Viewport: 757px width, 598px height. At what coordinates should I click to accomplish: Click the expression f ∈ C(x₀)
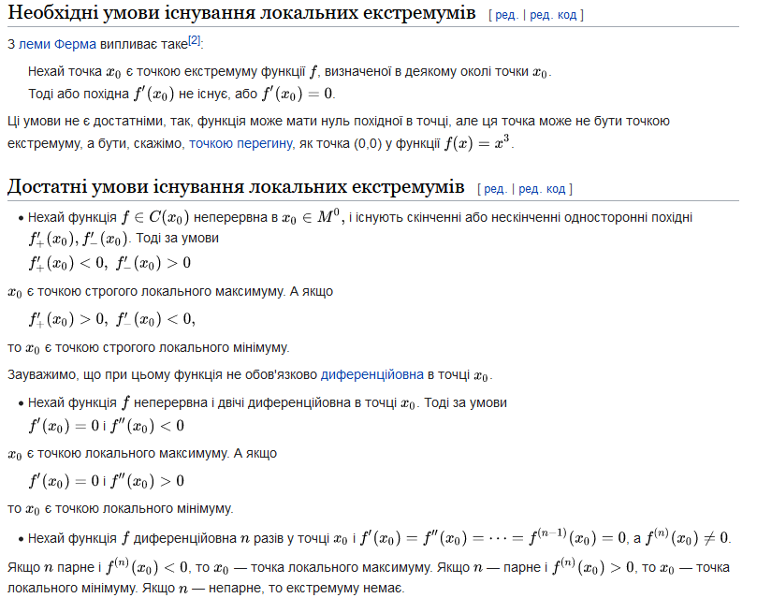tap(154, 218)
